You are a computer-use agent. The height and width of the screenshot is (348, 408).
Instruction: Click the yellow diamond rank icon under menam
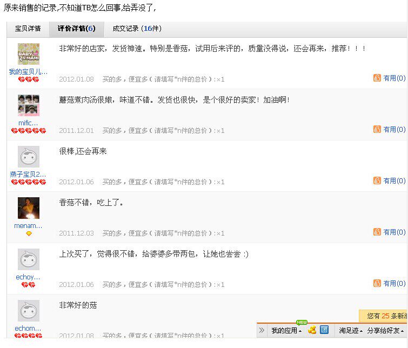click(29, 233)
